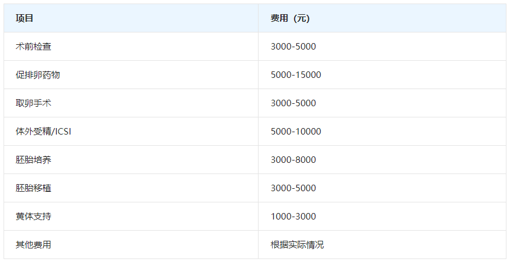Click the 3000-5000 cost for 取卵手术
This screenshot has width=510, height=262.
coord(293,103)
